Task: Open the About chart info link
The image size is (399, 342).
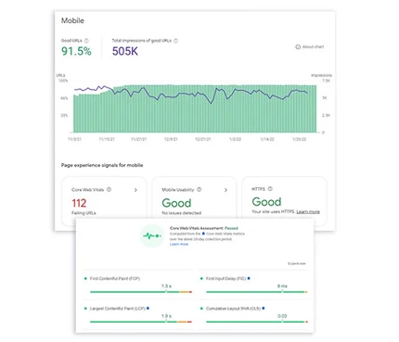Action: pos(310,47)
